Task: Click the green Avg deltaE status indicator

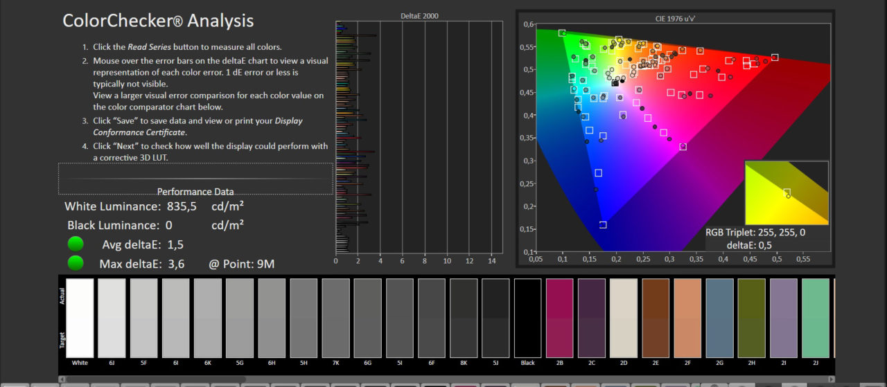Action: click(x=76, y=244)
